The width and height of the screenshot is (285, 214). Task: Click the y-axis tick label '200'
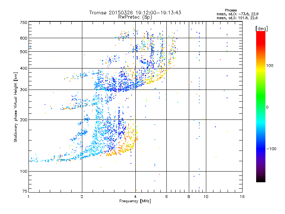pyautogui.click(x=24, y=120)
